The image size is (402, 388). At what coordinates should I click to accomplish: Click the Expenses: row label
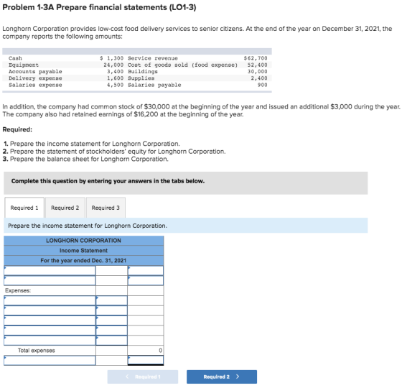[18, 290]
